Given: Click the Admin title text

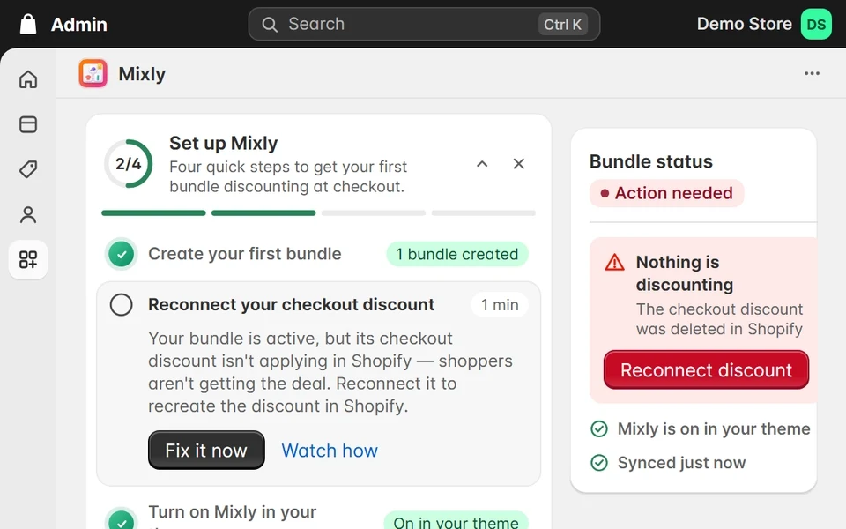Looking at the screenshot, I should (79, 25).
